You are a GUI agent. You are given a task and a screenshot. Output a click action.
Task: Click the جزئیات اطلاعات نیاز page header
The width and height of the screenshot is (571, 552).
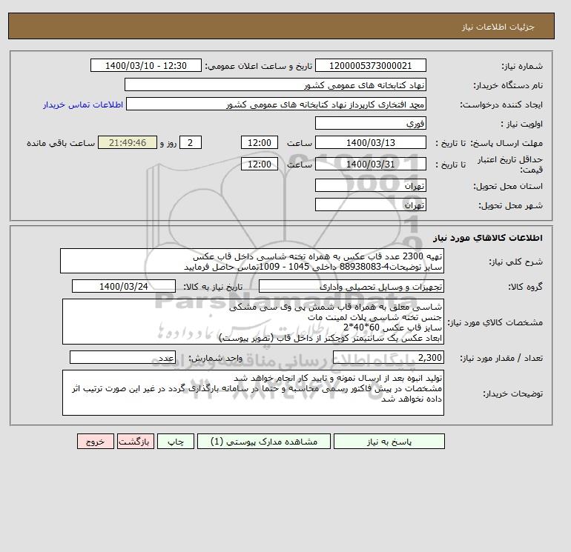tap(498, 27)
